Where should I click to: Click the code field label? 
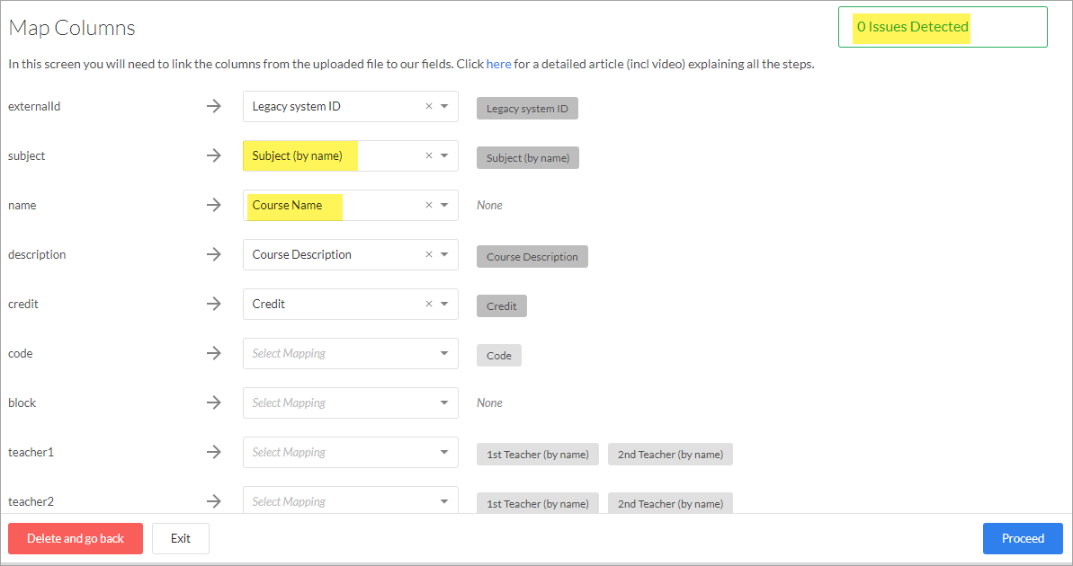tap(21, 353)
